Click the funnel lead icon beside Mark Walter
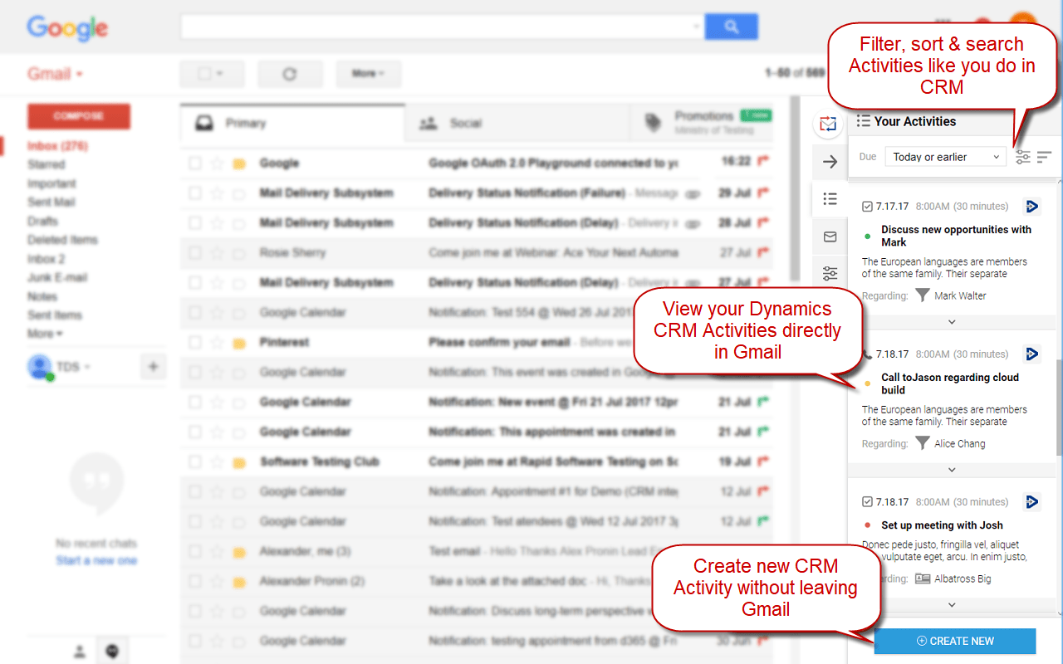 [922, 295]
